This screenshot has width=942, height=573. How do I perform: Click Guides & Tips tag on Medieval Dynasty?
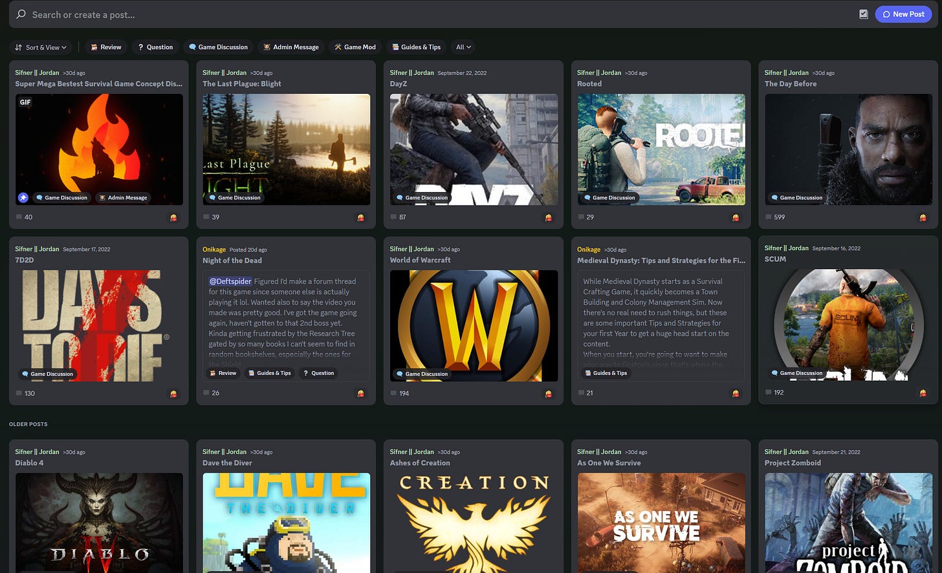coord(606,373)
